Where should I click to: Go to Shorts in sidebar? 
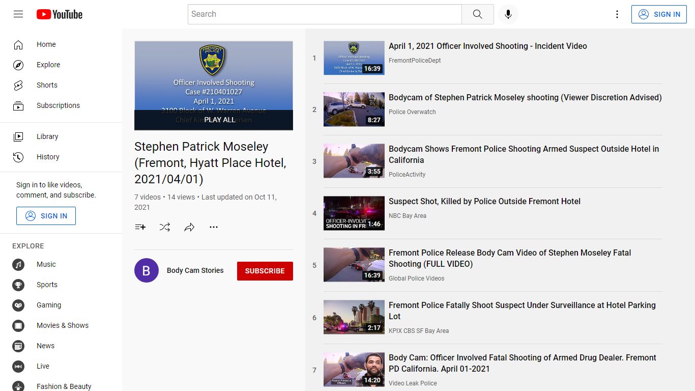pyautogui.click(x=61, y=85)
